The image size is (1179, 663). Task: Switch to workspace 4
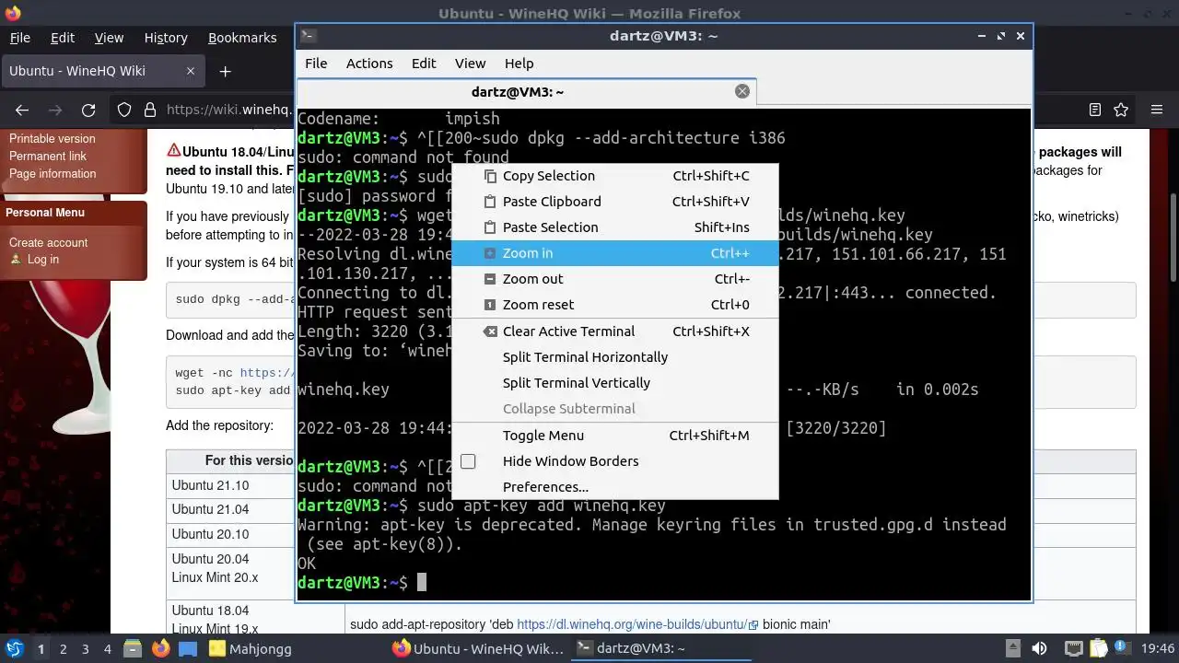pos(108,649)
